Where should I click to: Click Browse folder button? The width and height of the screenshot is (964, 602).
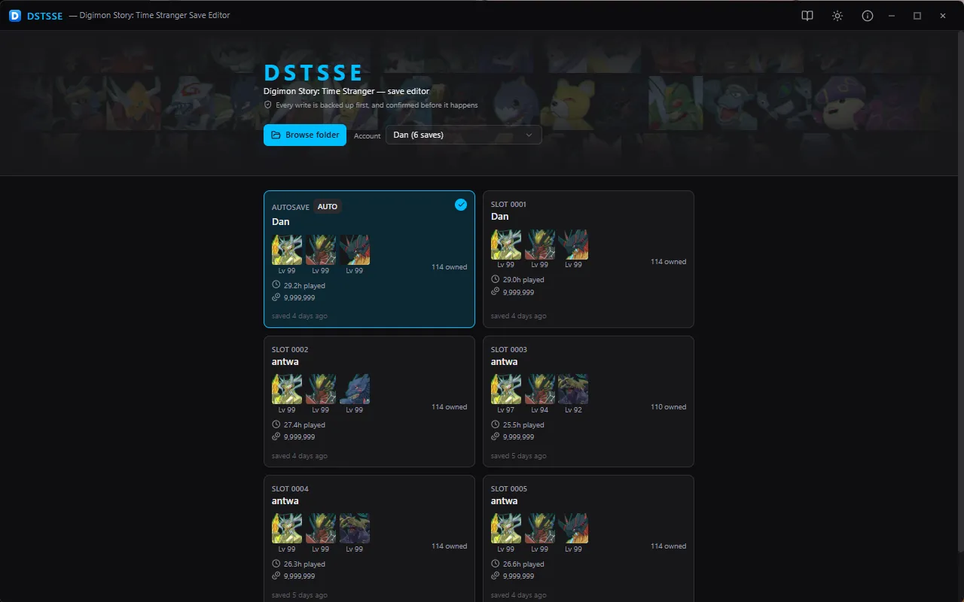click(x=305, y=135)
